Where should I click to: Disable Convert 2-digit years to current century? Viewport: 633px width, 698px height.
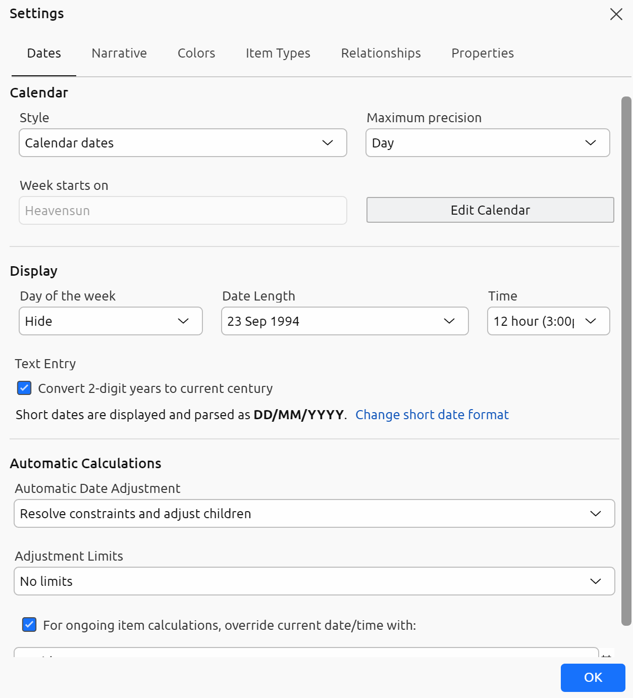pos(24,388)
